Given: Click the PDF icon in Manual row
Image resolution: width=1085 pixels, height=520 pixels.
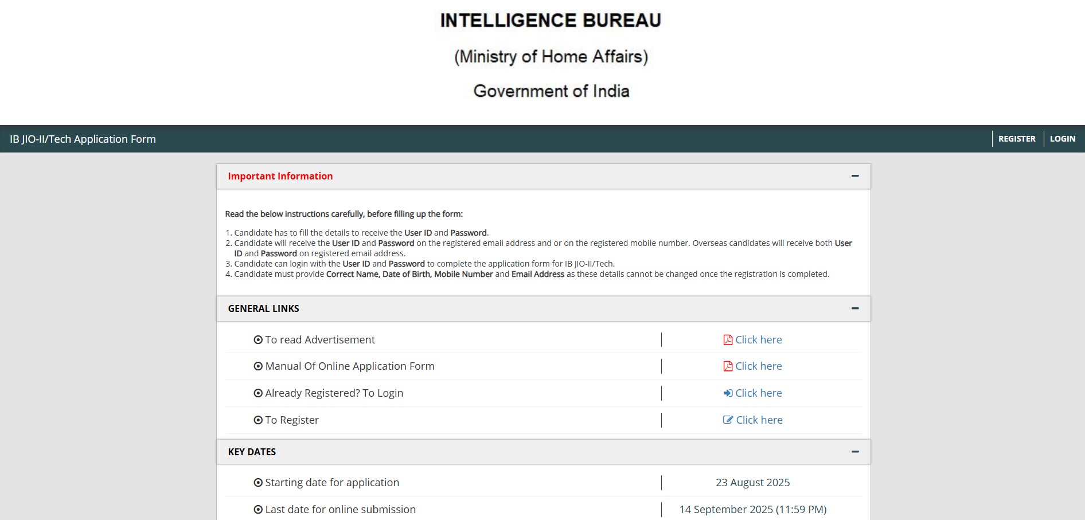Looking at the screenshot, I should pyautogui.click(x=728, y=366).
